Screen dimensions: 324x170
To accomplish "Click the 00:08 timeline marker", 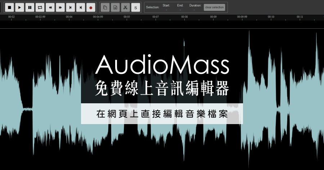I will click(185, 17).
